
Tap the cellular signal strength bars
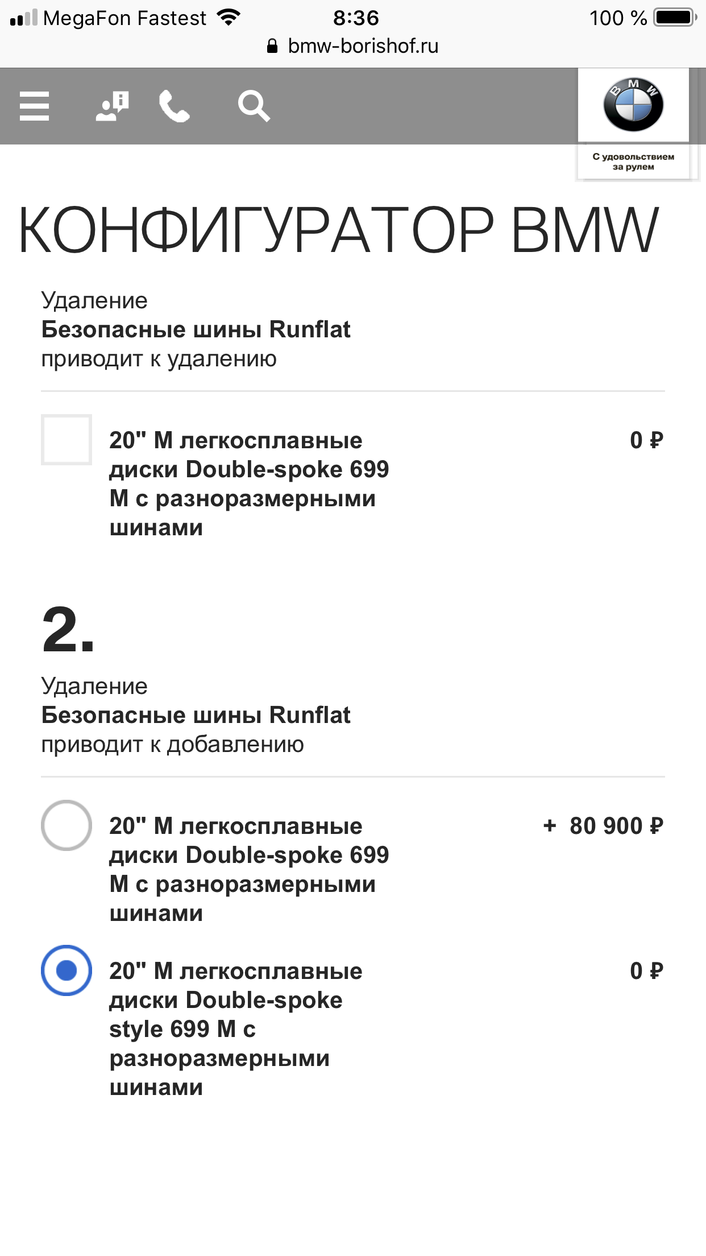(24, 18)
